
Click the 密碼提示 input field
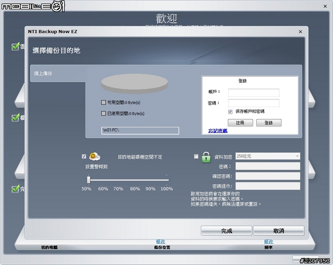click(267, 186)
